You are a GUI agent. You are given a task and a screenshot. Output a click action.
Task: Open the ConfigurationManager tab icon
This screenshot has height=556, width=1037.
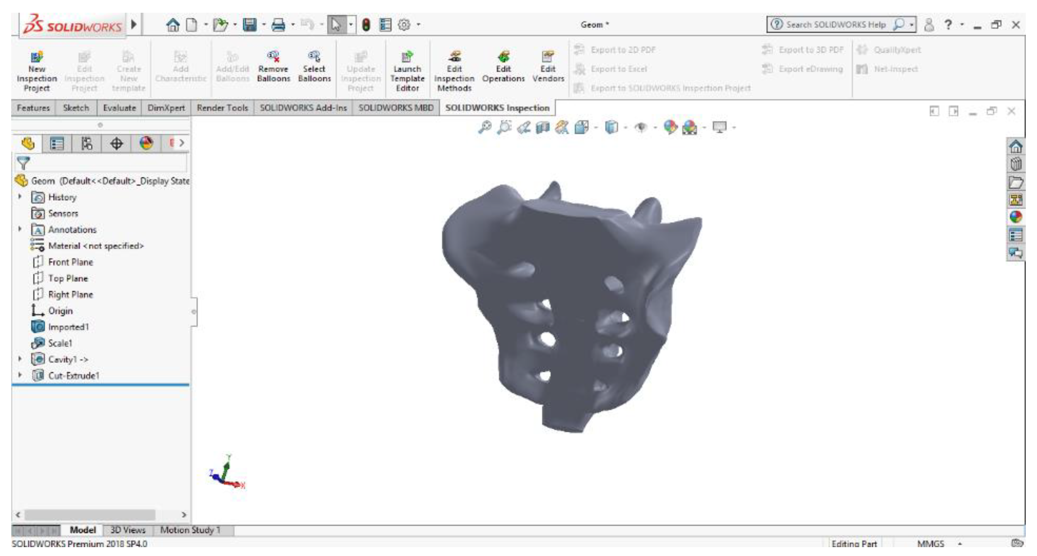87,144
